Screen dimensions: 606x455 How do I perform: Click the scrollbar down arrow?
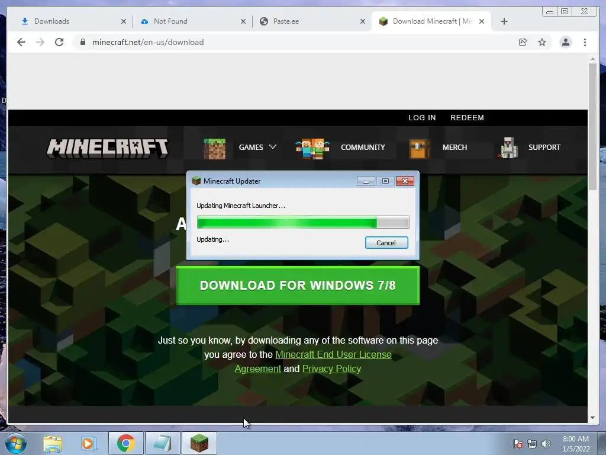pos(592,418)
